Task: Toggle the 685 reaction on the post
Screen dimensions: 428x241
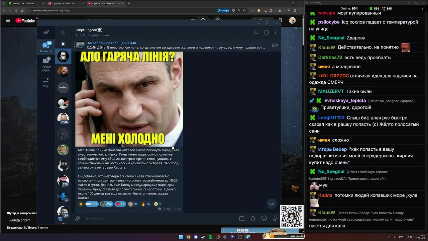Action: [x=92, y=204]
